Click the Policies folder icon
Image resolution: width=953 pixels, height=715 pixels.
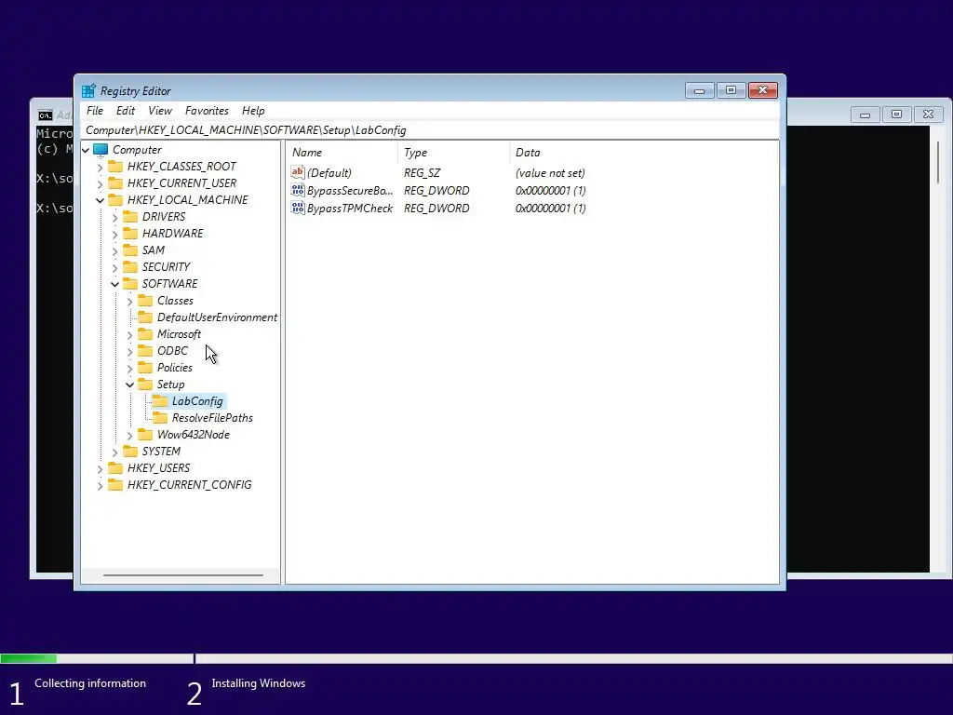point(145,367)
